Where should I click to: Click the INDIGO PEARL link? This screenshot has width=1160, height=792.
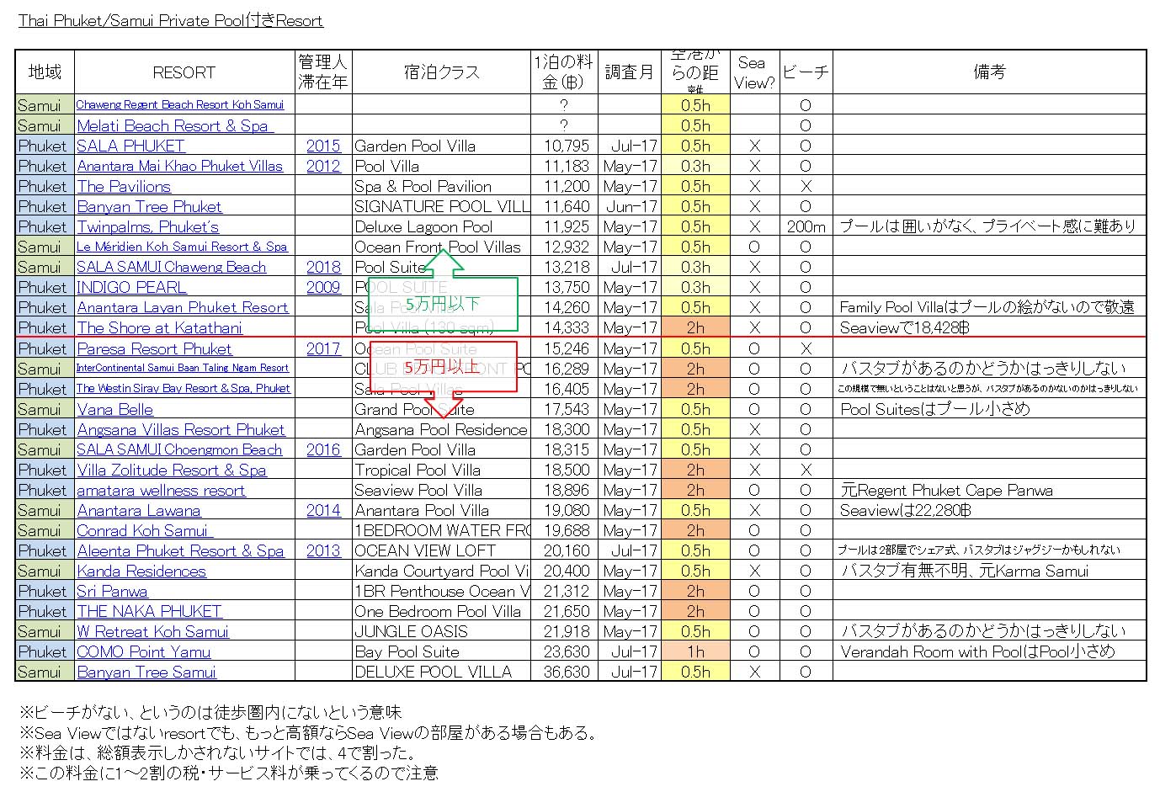tap(131, 287)
